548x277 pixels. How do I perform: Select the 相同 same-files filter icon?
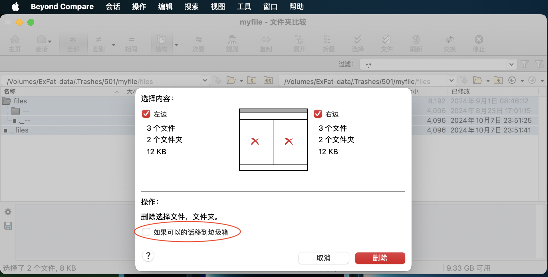(131, 43)
